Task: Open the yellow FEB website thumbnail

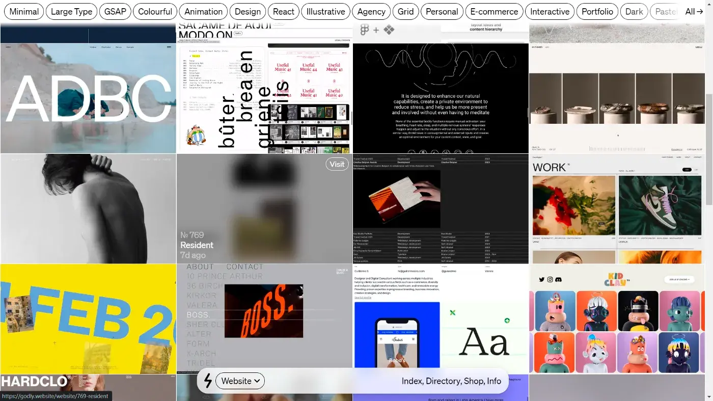Action: (88, 319)
